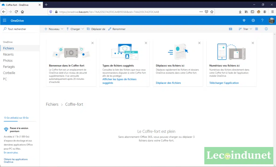
Task: Click the Déplacer des fichiers link
Action: tap(168, 83)
